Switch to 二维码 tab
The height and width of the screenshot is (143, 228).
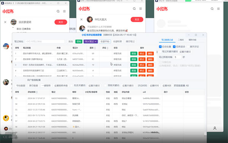coord(181,40)
